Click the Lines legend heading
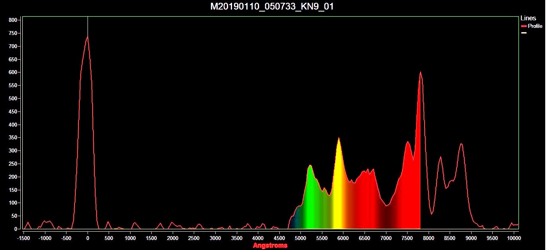Screen dimensions: 546x250 click(x=528, y=18)
